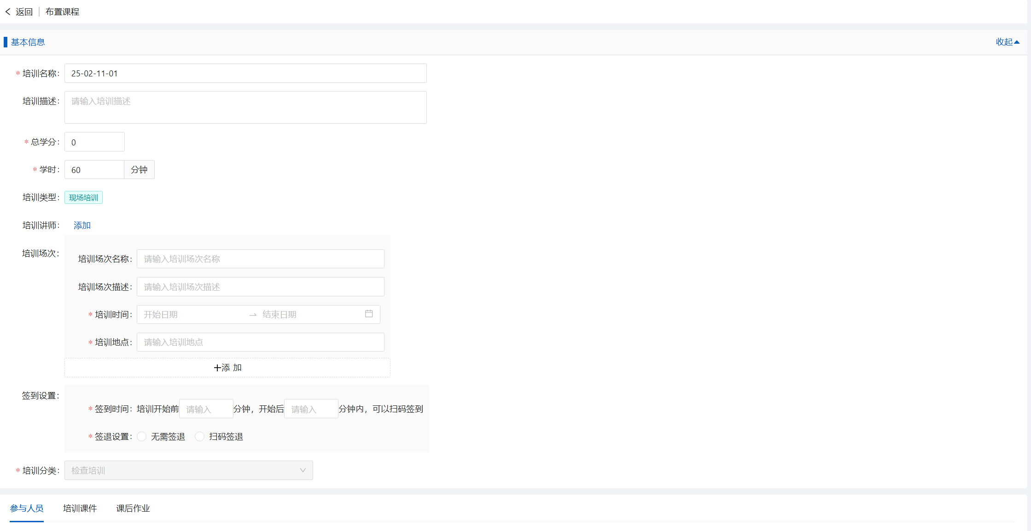Click the end date field

click(309, 315)
